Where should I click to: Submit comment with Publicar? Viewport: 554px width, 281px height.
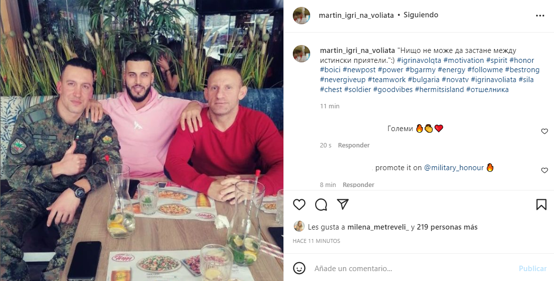coord(532,268)
